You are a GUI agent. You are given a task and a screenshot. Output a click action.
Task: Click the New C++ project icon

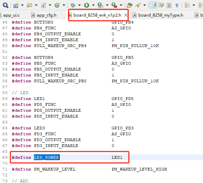pos(16,5)
